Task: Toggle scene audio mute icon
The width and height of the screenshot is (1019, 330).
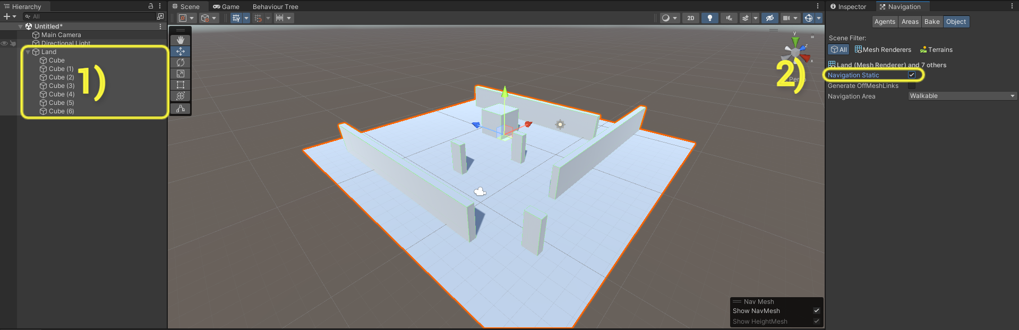Action: tap(729, 18)
